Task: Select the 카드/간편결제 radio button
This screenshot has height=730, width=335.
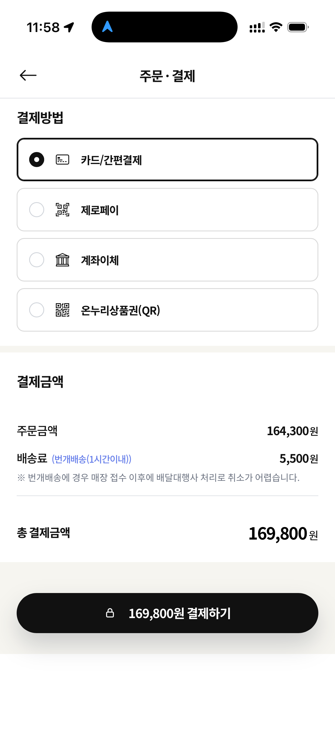Action: coord(37,160)
